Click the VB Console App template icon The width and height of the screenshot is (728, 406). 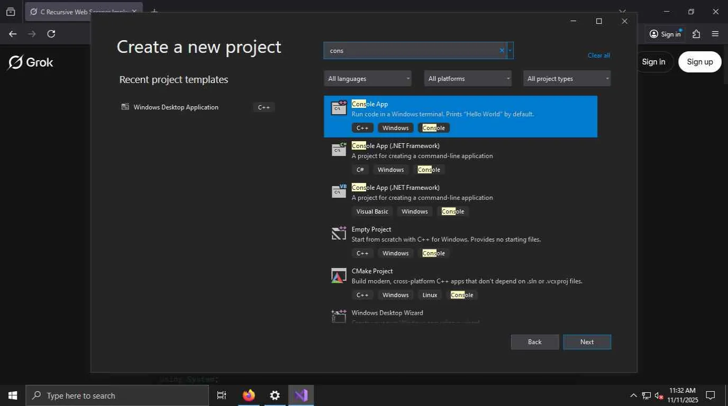[339, 191]
